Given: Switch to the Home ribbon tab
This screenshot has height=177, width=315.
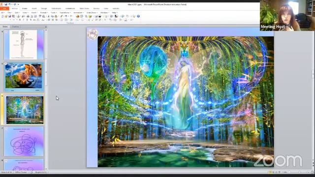Looking at the screenshot, I should (x=25, y=8).
